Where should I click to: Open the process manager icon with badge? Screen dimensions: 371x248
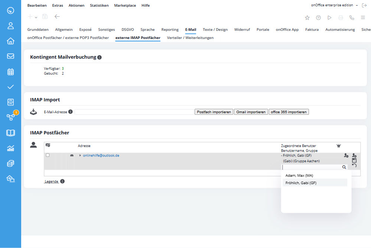(x=11, y=118)
